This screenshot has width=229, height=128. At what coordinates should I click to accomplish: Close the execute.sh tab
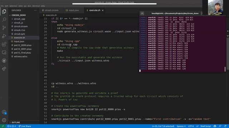pyautogui.click(x=103, y=10)
